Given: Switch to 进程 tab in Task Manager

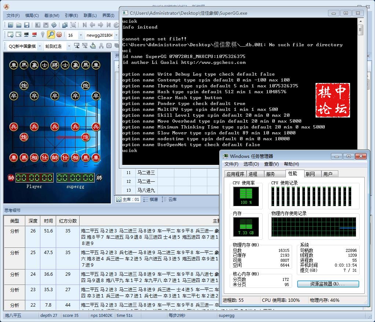Looking at the screenshot, I should [x=255, y=174].
